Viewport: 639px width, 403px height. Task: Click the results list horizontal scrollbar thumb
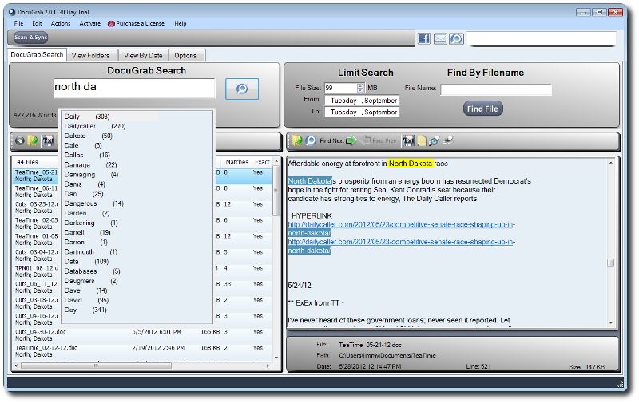pyautogui.click(x=96, y=365)
